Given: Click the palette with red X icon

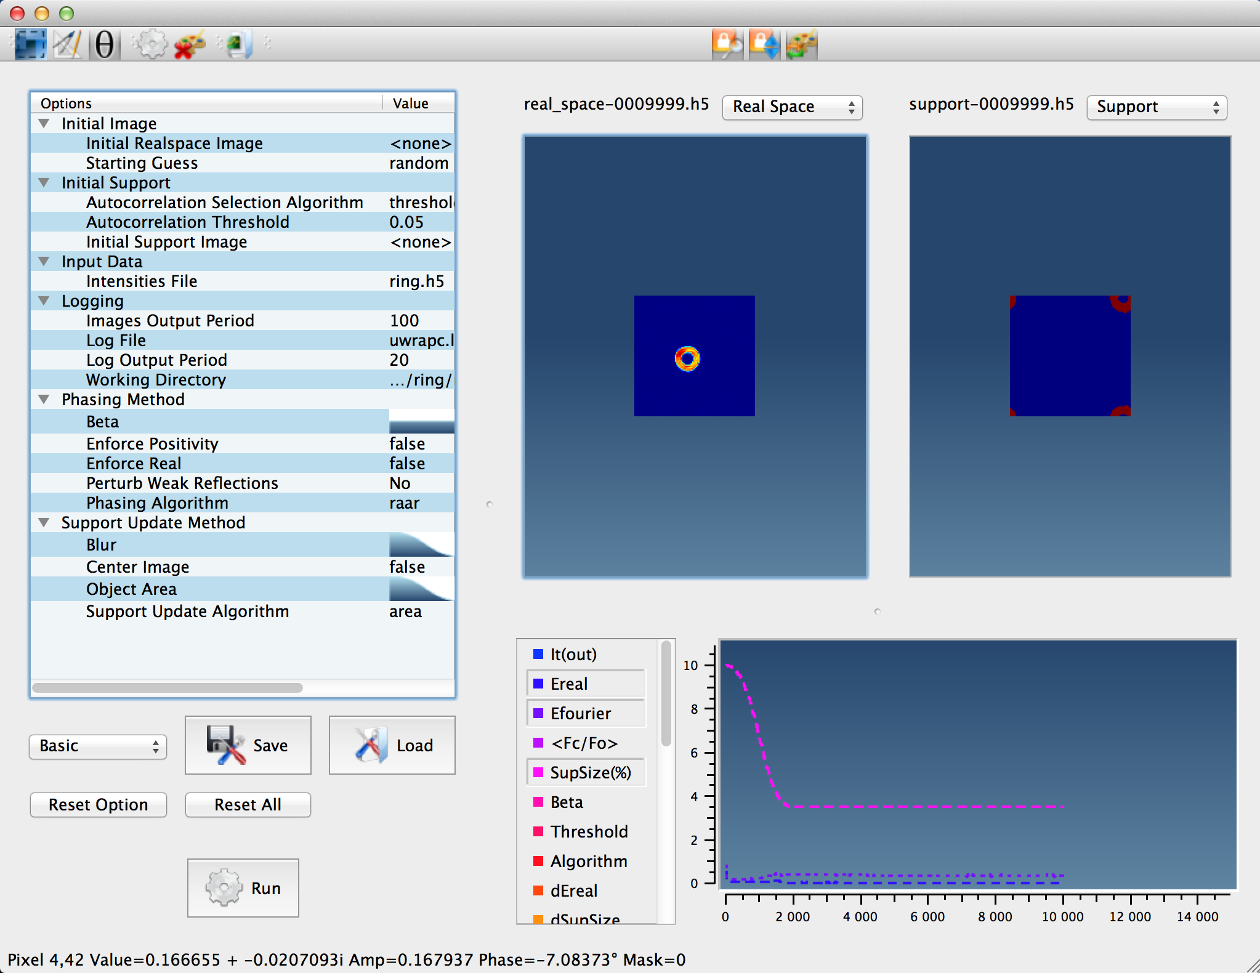Looking at the screenshot, I should pyautogui.click(x=189, y=44).
